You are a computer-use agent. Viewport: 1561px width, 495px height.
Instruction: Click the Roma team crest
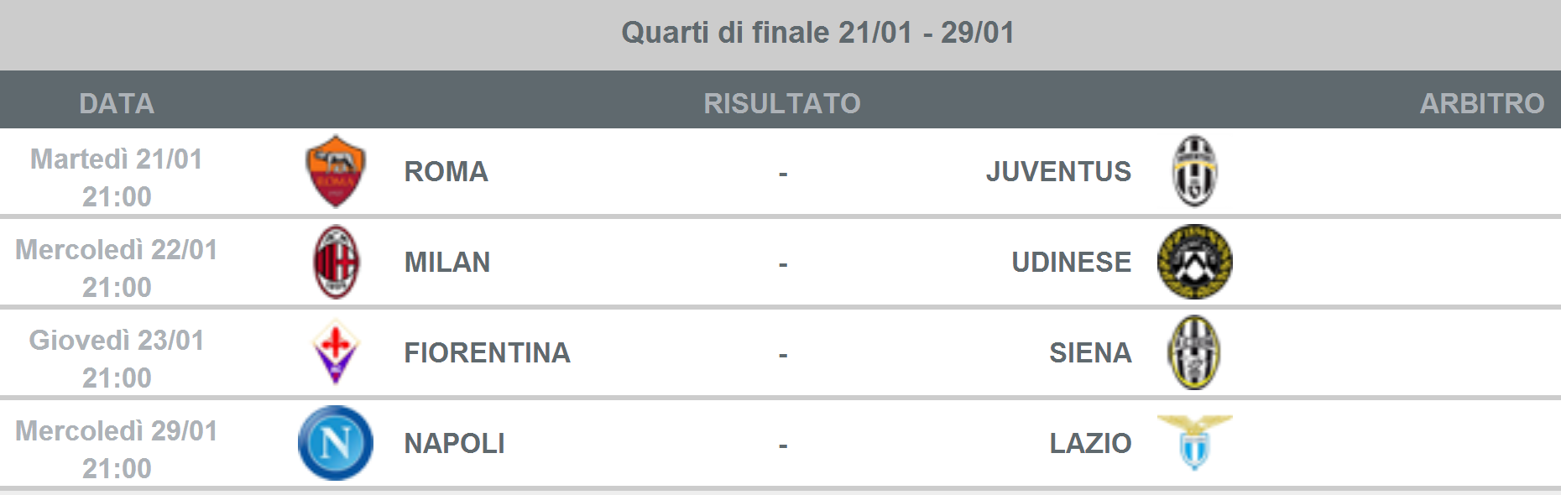pos(335,172)
